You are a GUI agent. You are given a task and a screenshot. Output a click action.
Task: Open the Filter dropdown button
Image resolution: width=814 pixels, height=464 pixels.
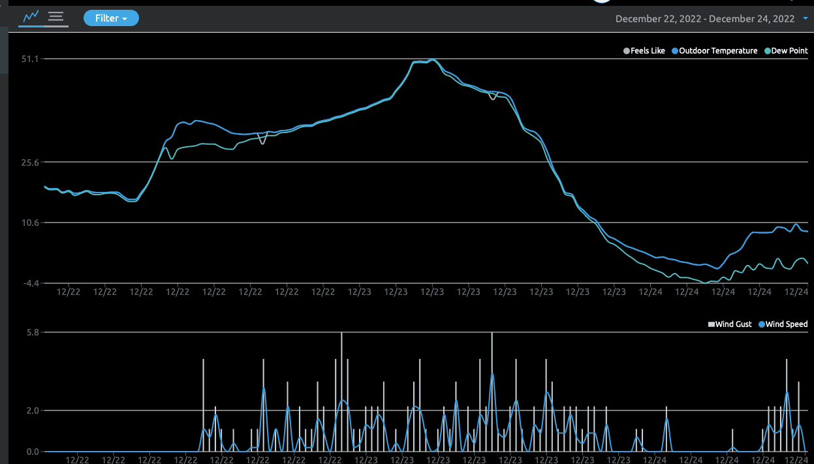(111, 18)
